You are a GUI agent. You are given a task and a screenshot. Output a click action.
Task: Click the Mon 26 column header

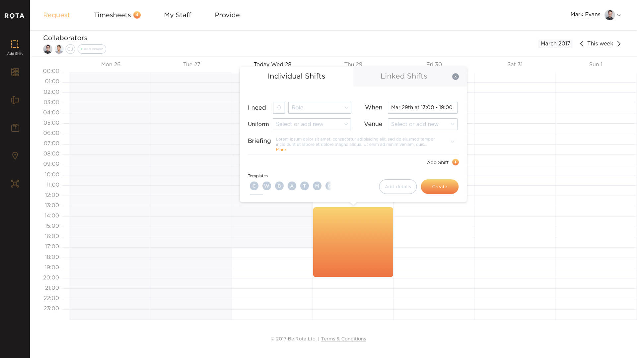click(111, 64)
